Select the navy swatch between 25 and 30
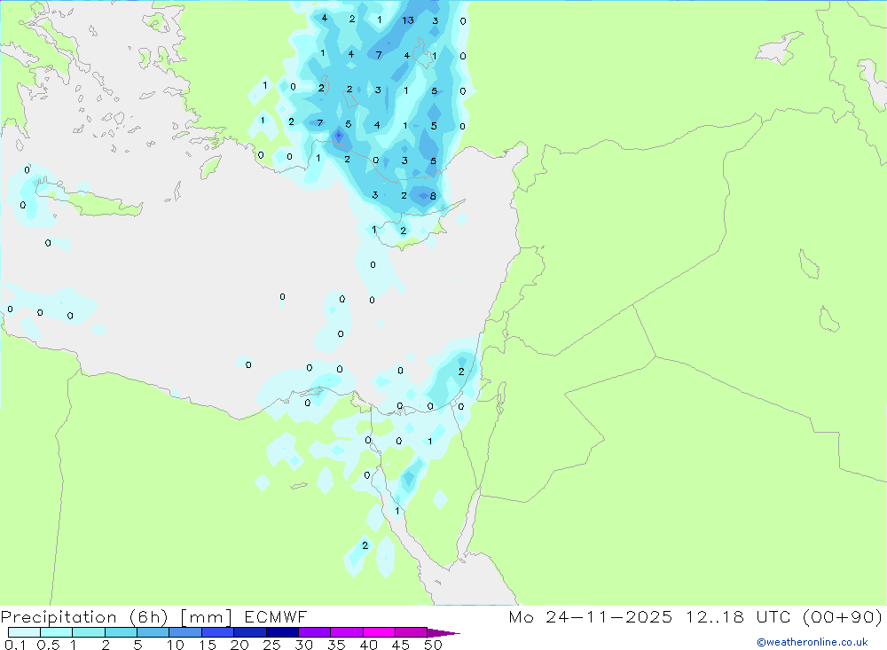The width and height of the screenshot is (887, 650). coord(282,632)
